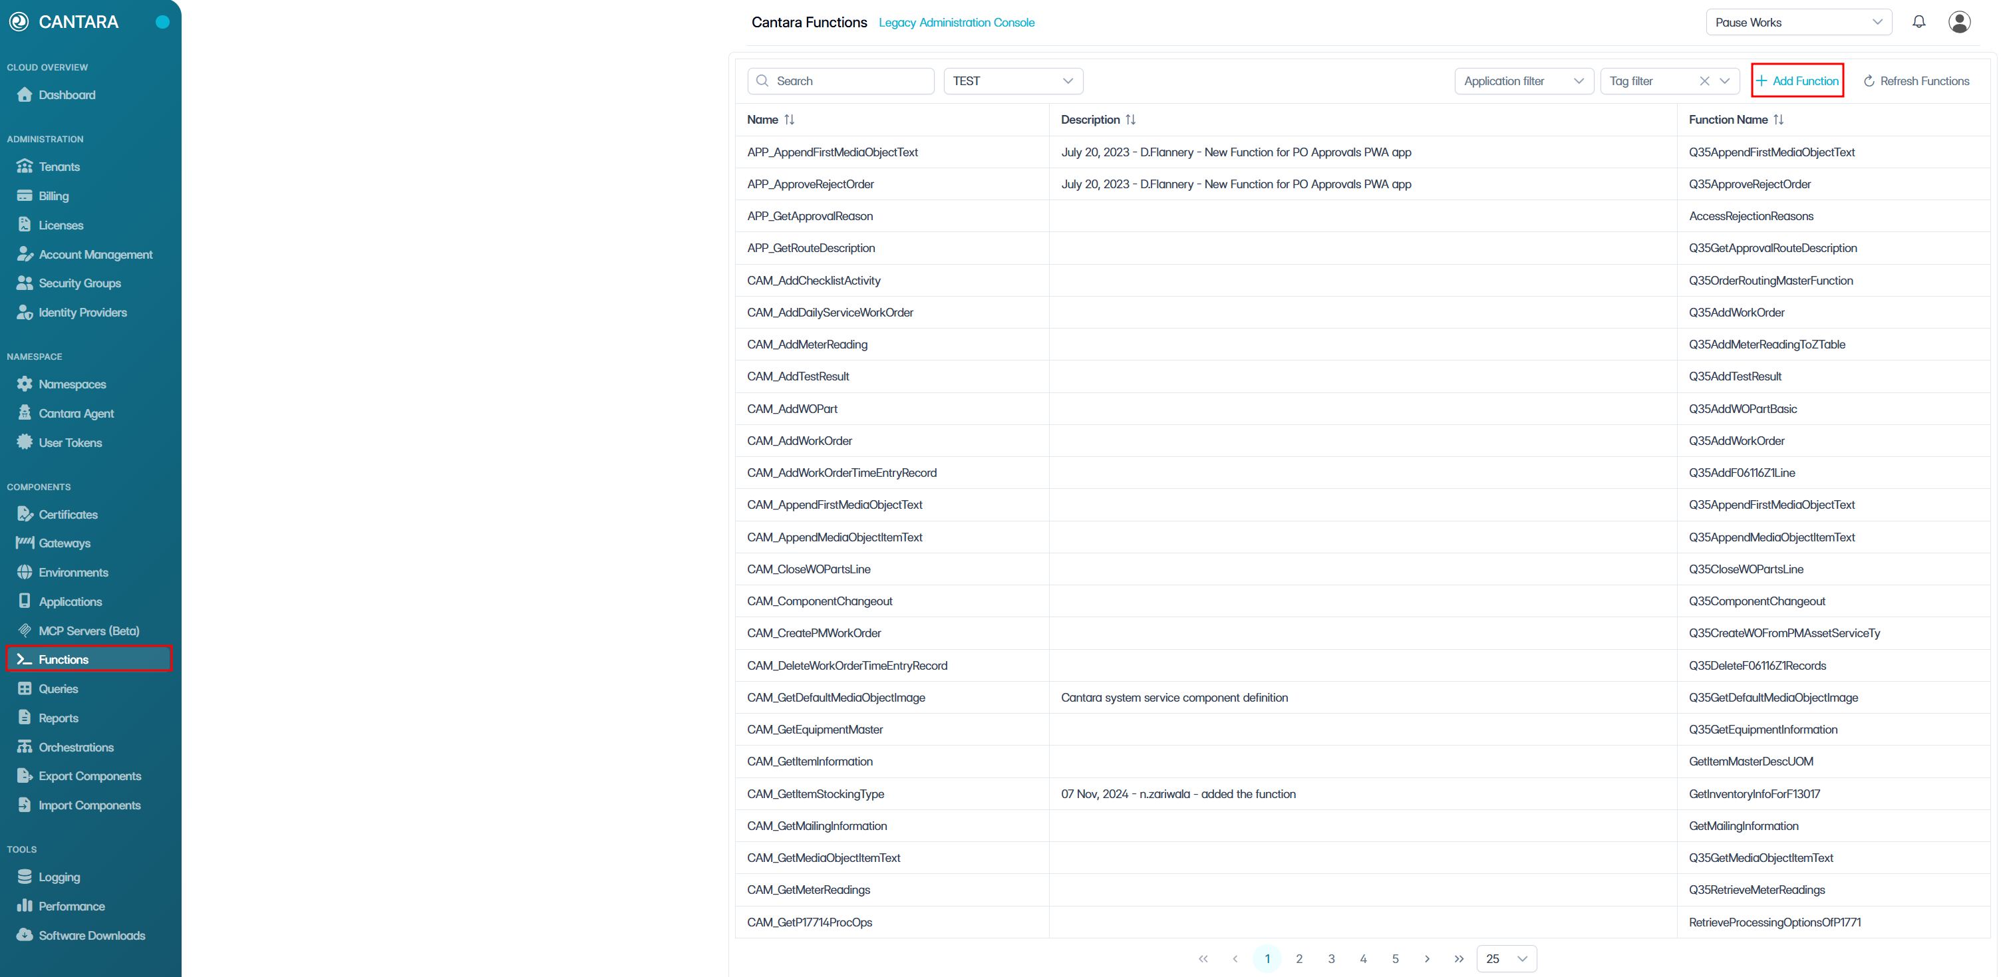Click the Search input field
The width and height of the screenshot is (2001, 977).
[840, 80]
